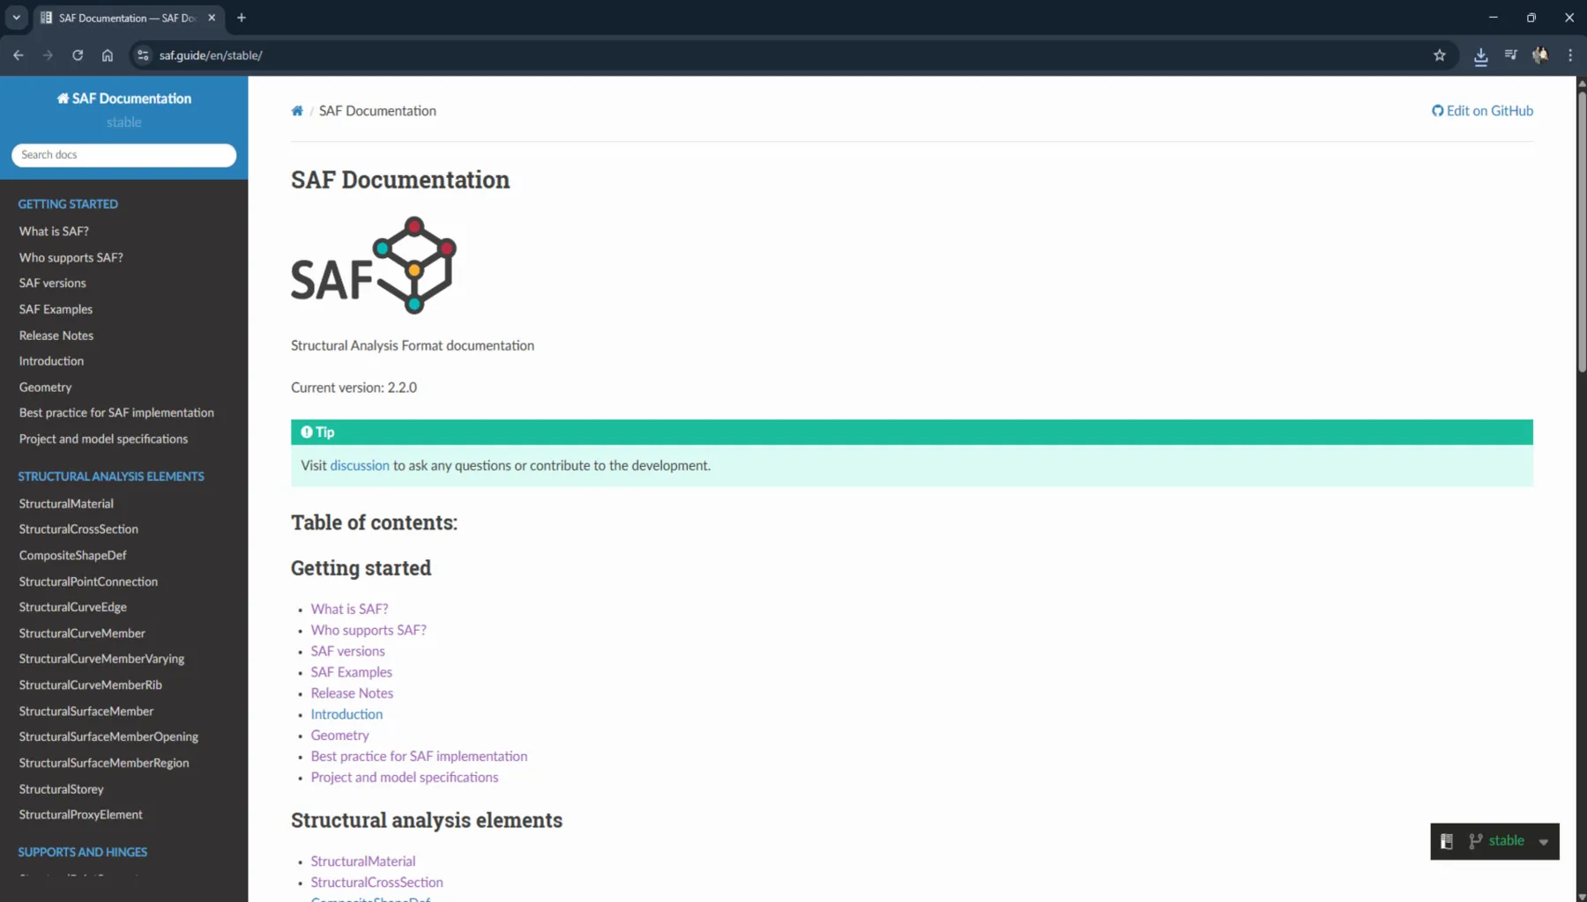Open site information icon in address bar
Viewport: 1587px width, 902px height.
[143, 55]
